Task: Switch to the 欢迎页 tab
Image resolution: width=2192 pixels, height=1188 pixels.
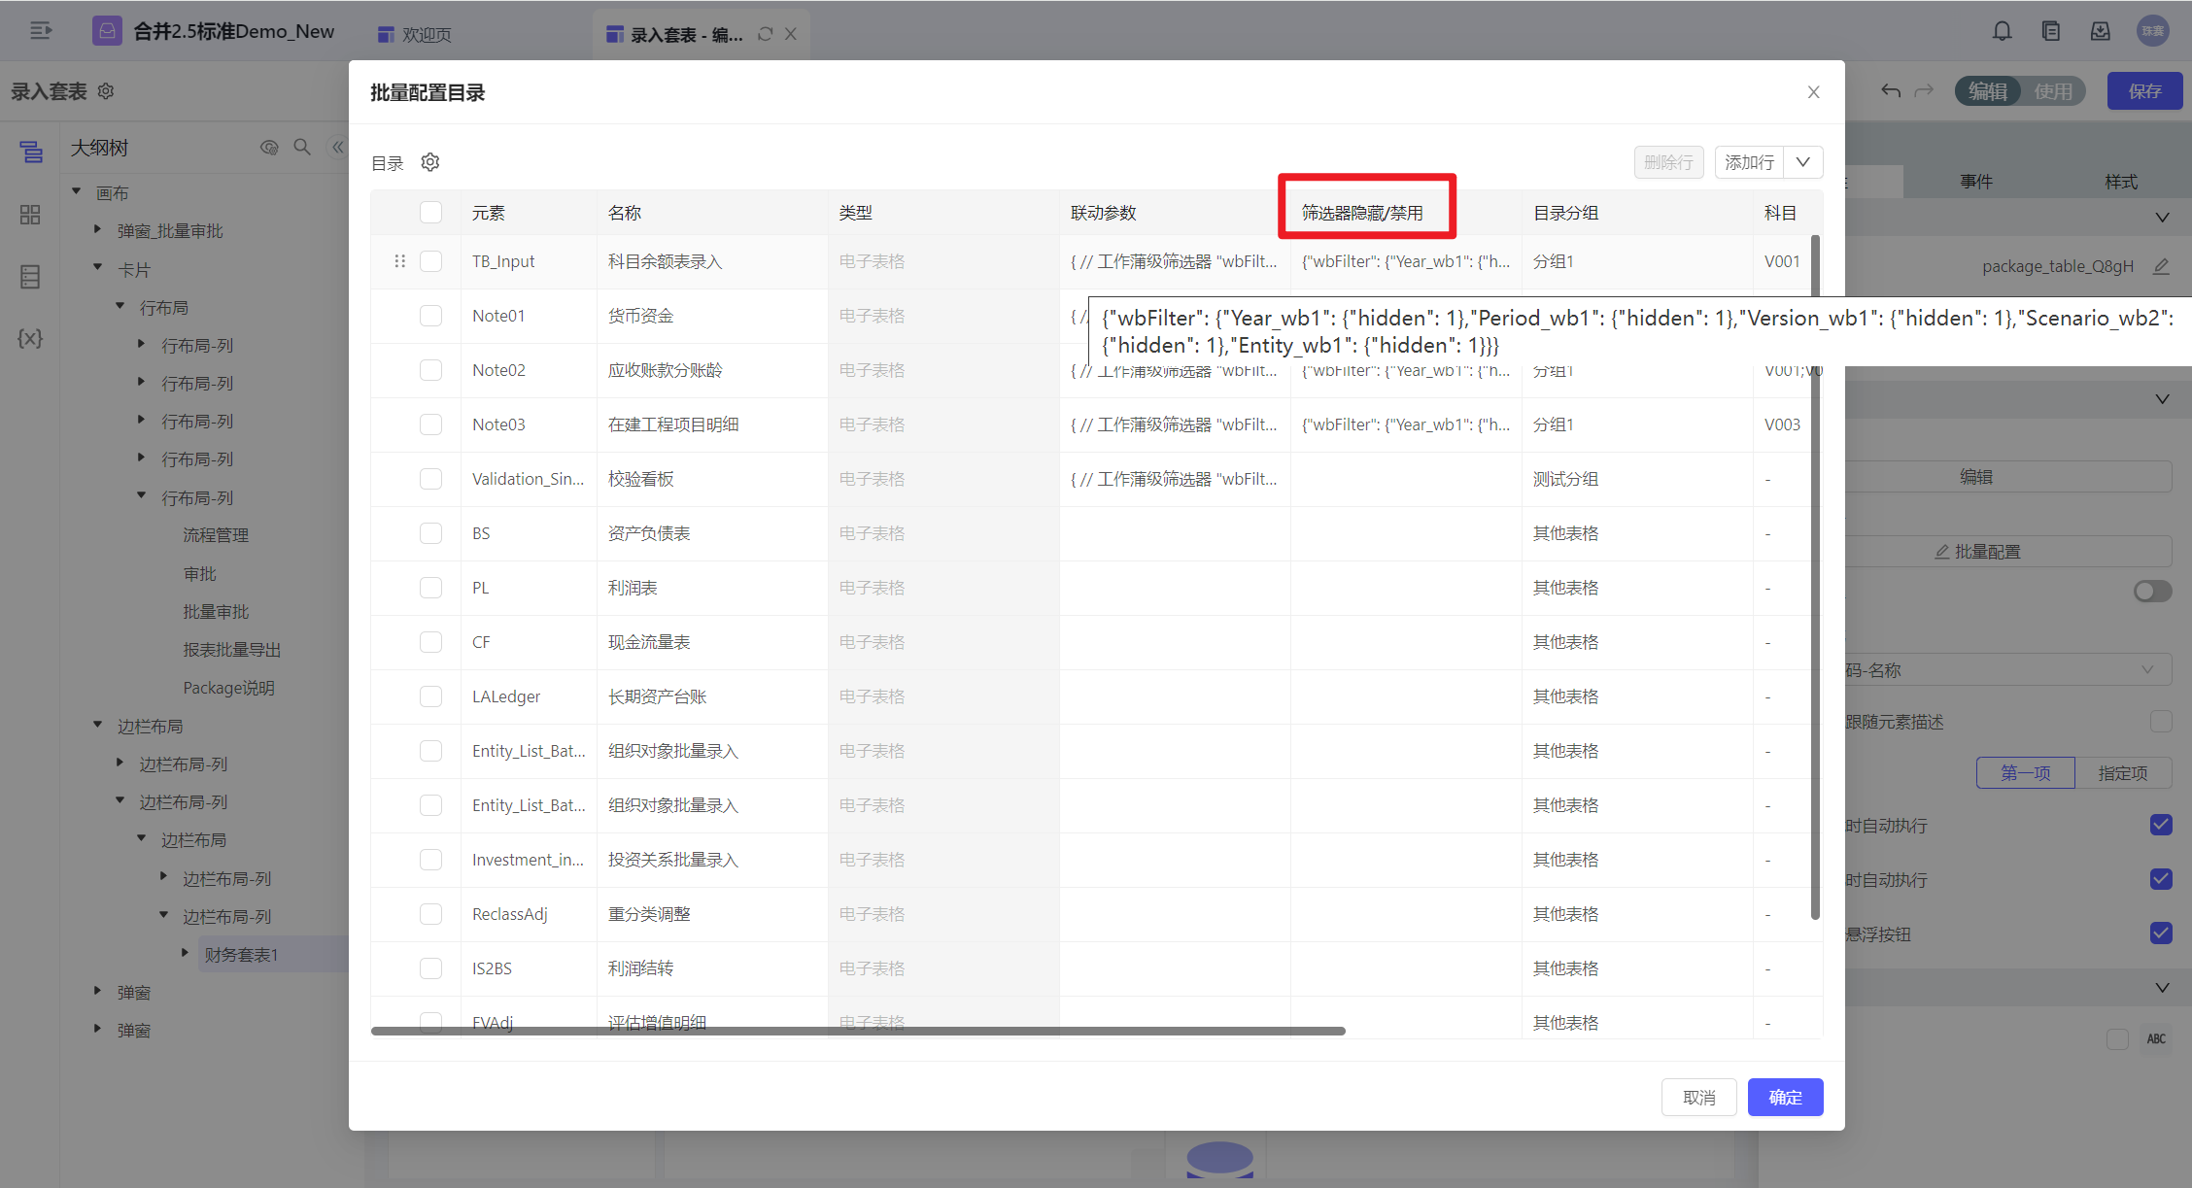Action: coord(415,34)
